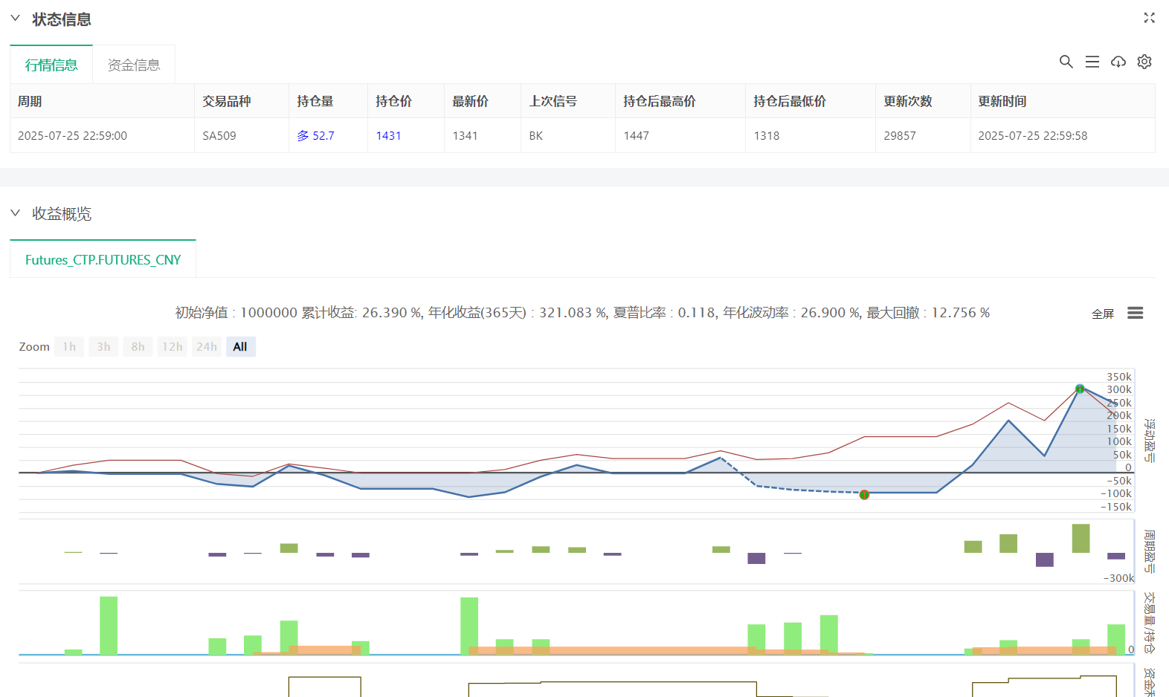1169x697 pixels.
Task: Click the BK signal cell
Action: click(x=568, y=135)
